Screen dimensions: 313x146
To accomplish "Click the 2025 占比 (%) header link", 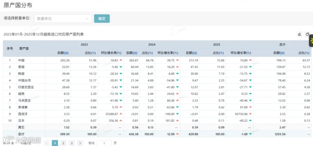I will (222, 53).
